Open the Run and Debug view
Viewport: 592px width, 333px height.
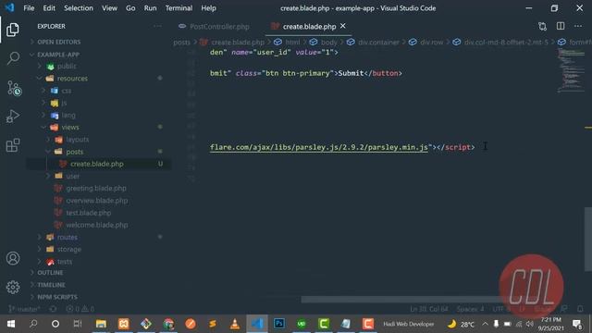(x=13, y=117)
